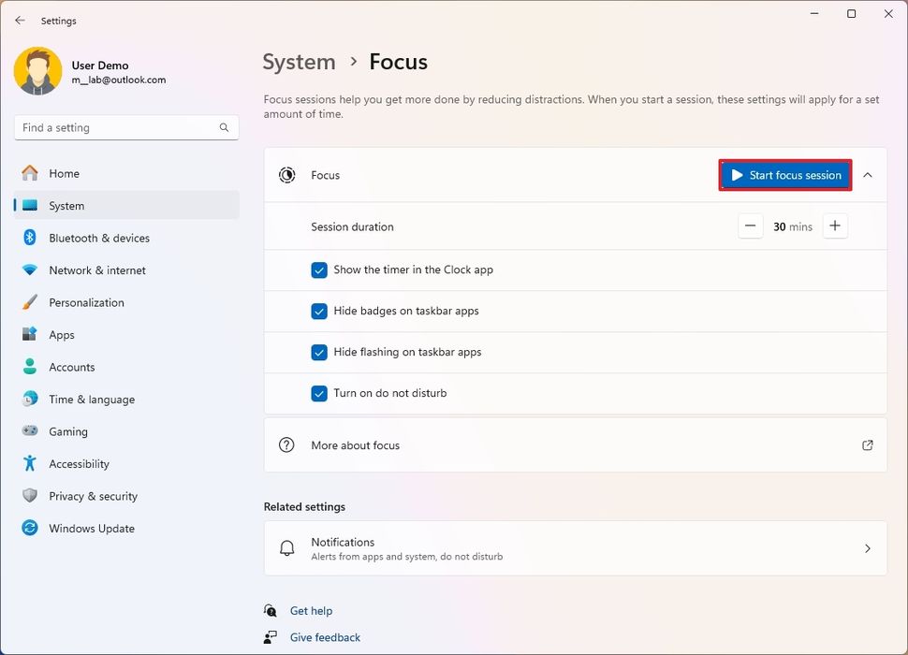Uncheck Turn on do not disturb
Screen dimensions: 908x655
[x=319, y=393]
